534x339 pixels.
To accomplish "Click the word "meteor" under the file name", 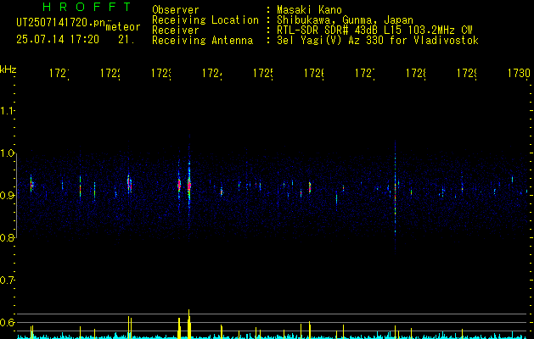I will [123, 27].
